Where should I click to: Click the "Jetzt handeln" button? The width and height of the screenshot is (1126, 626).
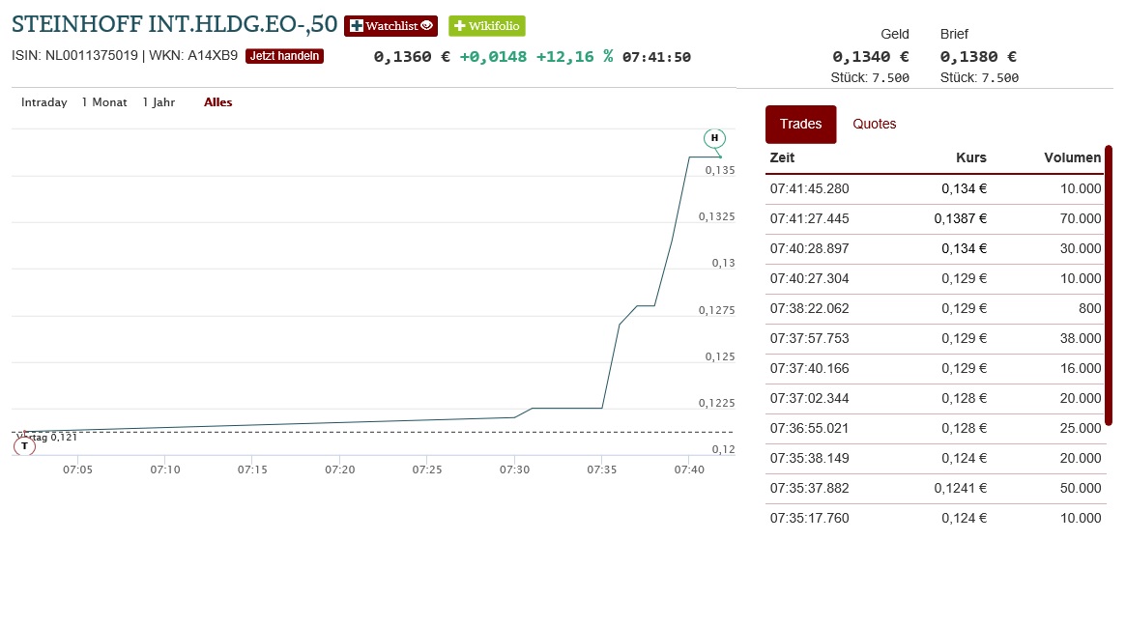tap(284, 56)
